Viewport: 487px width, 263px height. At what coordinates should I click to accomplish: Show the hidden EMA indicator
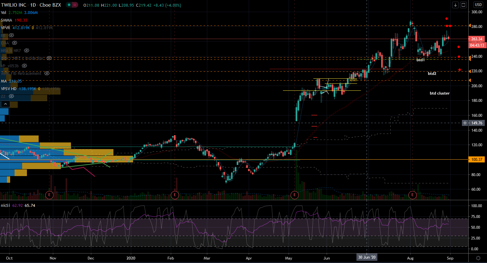pyautogui.click(x=15, y=43)
